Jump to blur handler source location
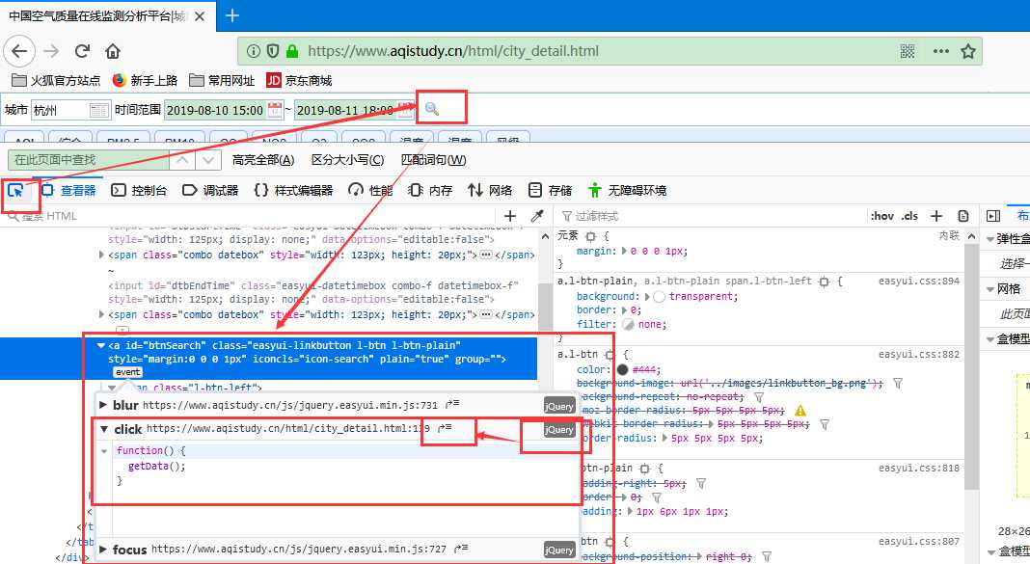 [x=452, y=405]
